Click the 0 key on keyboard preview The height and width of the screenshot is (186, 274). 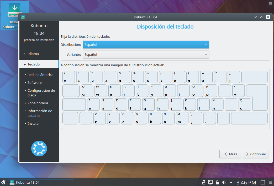point(206,77)
